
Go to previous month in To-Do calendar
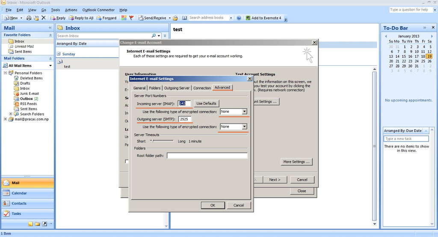(x=386, y=36)
